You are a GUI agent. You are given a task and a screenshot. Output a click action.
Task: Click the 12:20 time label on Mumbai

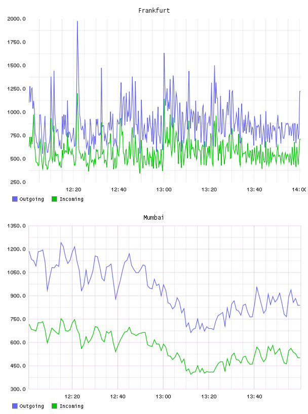[72, 397]
